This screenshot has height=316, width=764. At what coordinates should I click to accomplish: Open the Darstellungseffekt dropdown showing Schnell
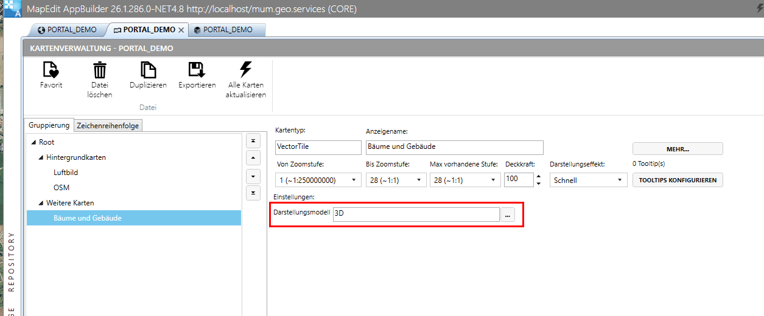pos(588,180)
